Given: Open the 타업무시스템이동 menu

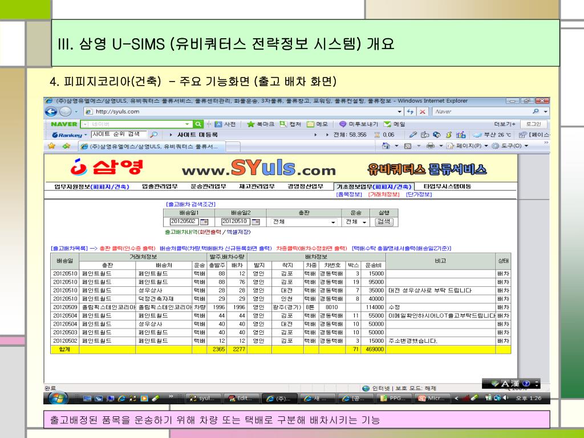Looking at the screenshot, I should click(x=447, y=186).
